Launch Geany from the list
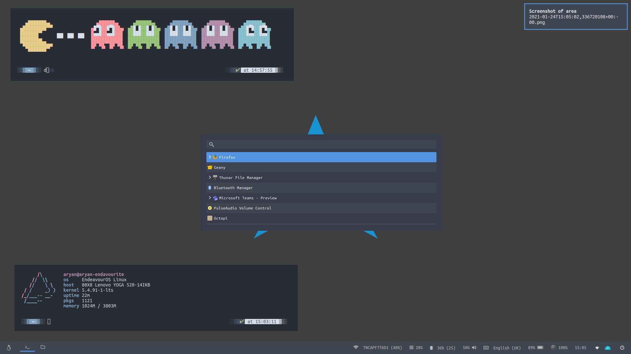631x354 pixels. click(321, 167)
